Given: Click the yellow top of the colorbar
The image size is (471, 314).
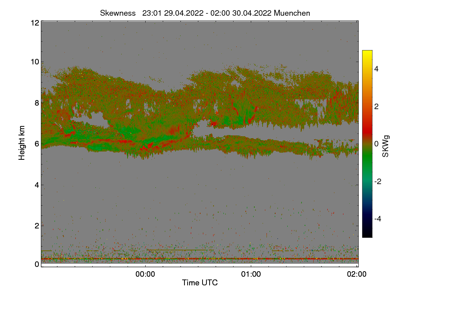Looking at the screenshot, I should pyautogui.click(x=367, y=53).
